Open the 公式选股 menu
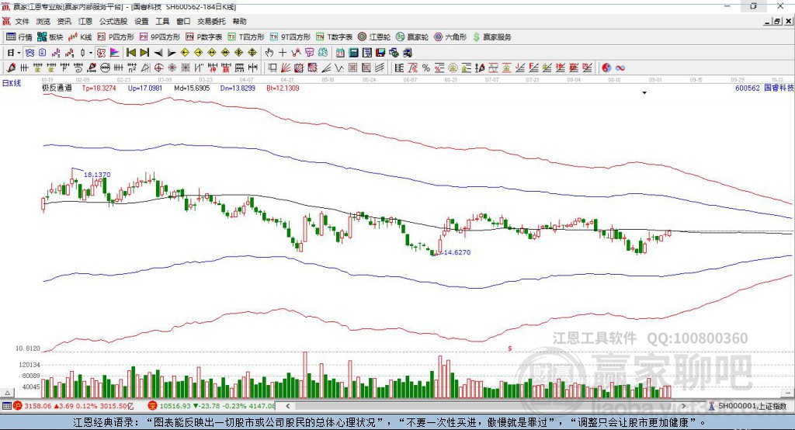 pos(113,21)
